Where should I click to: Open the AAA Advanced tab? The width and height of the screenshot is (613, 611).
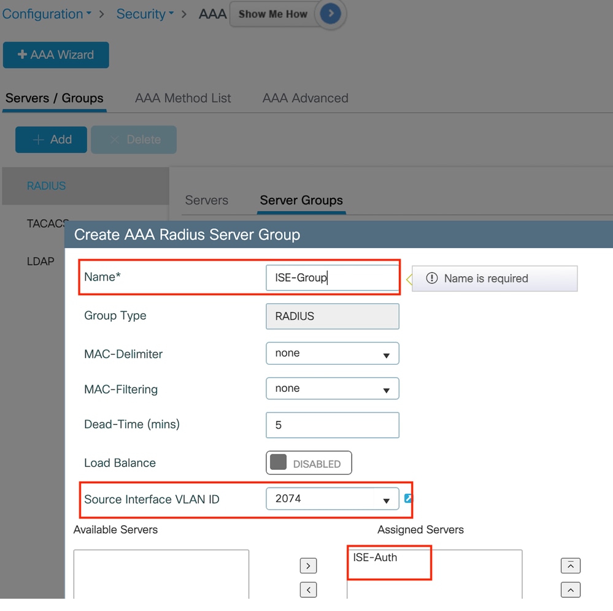[x=306, y=98]
